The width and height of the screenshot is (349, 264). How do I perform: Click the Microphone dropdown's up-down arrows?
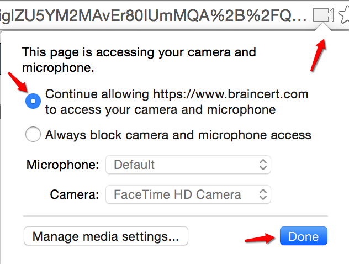(263, 165)
